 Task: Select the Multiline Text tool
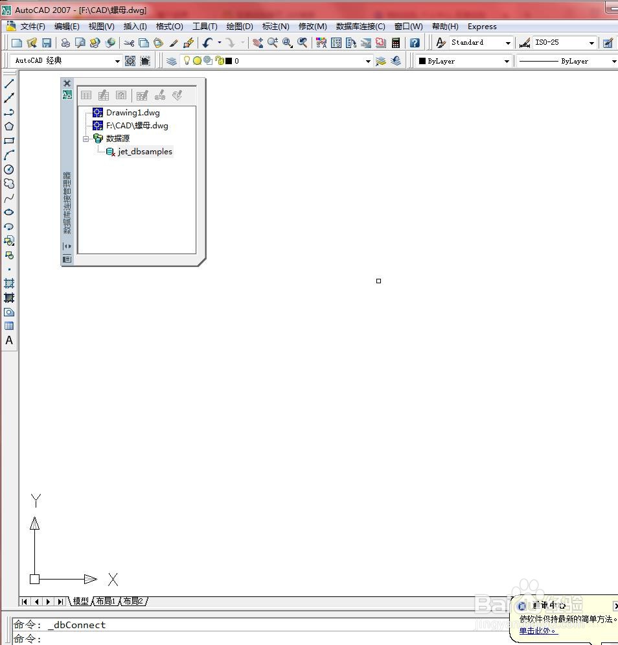pyautogui.click(x=9, y=340)
